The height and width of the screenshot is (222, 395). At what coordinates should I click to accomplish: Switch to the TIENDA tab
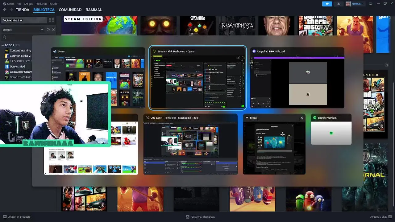point(23,10)
